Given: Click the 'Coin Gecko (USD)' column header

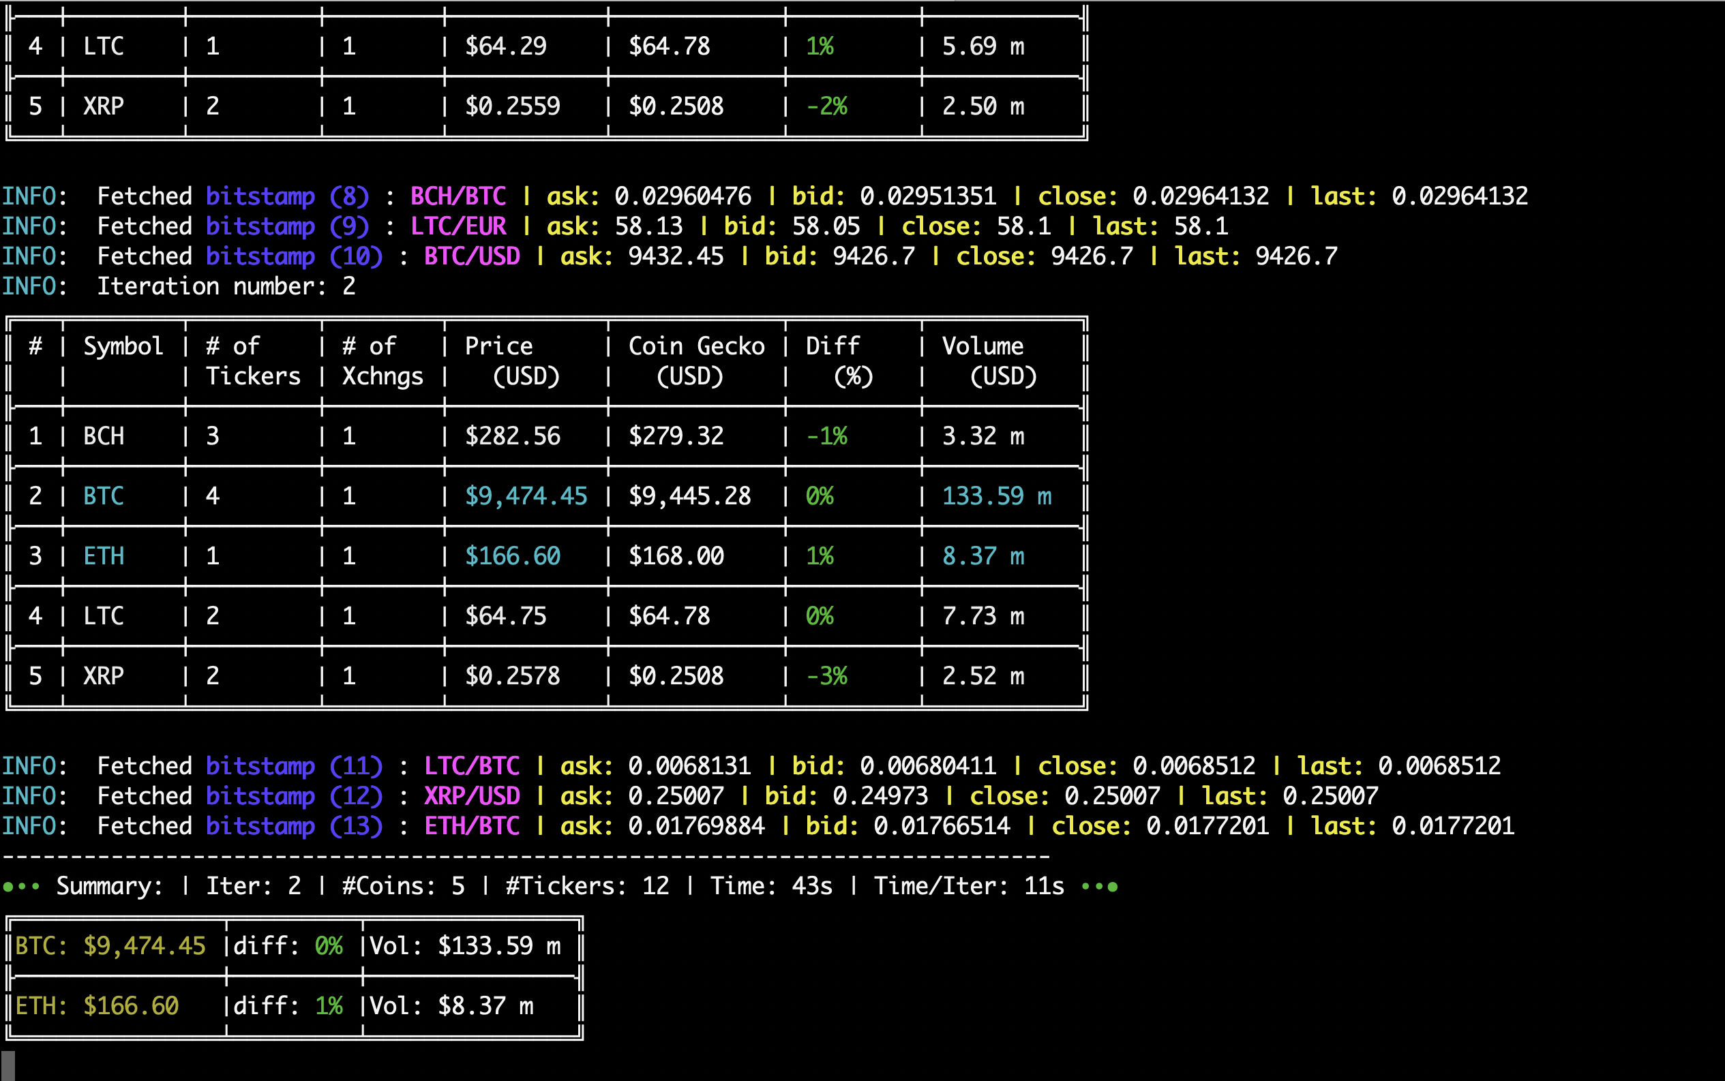Looking at the screenshot, I should 695,361.
